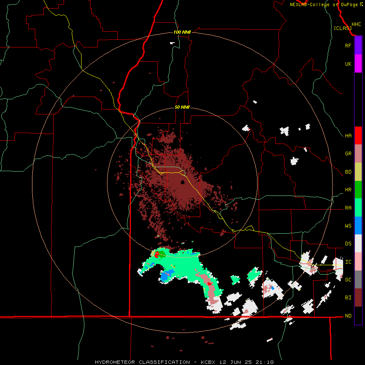Image resolution: width=365 pixels, height=365 pixels.
Task: Click the WS legend label
Action: pyautogui.click(x=348, y=226)
